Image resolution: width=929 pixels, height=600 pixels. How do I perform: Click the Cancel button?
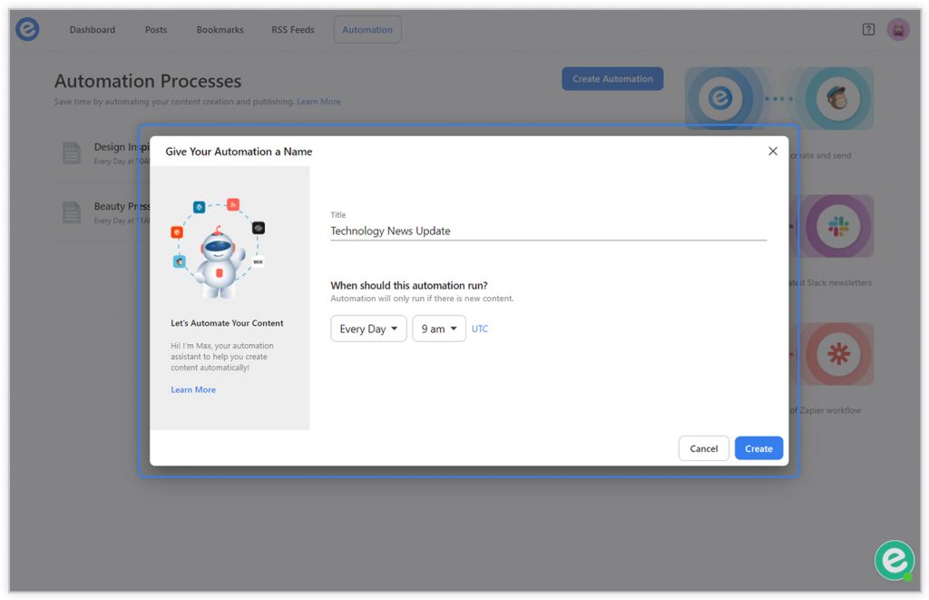tap(704, 448)
